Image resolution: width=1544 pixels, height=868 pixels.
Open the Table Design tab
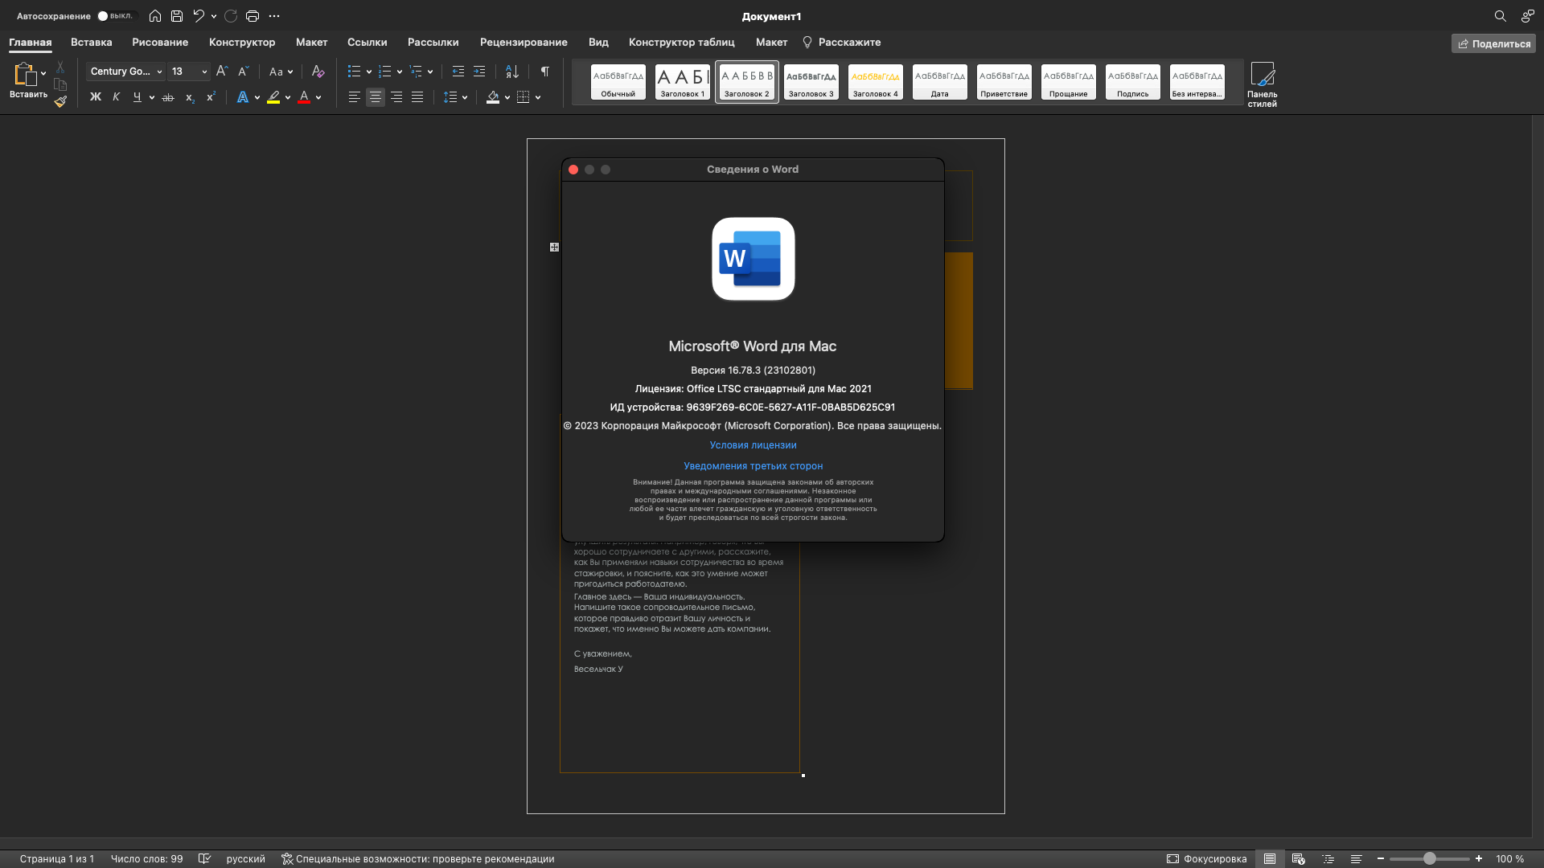681,42
